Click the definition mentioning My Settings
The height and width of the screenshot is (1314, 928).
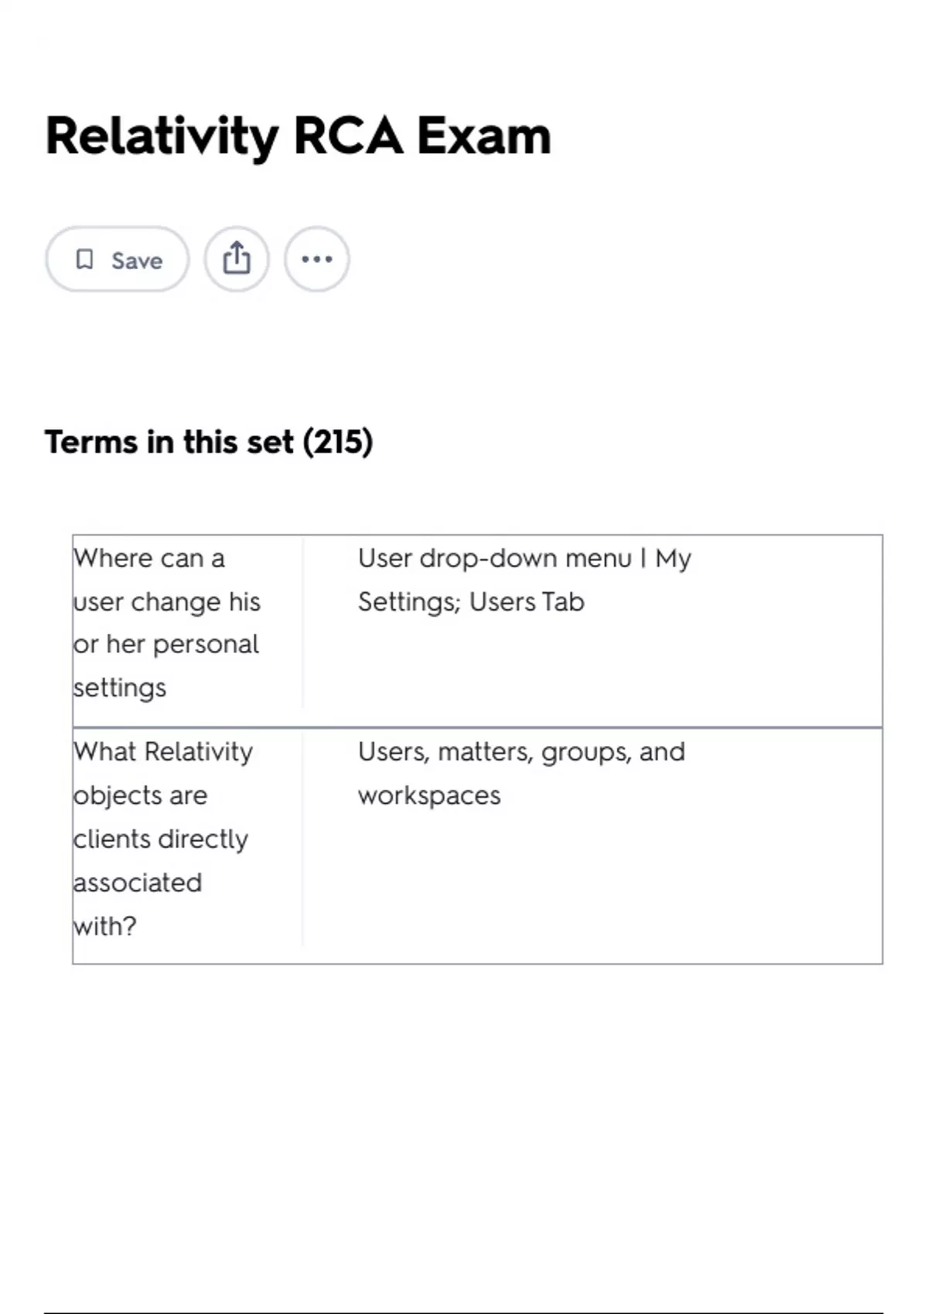click(x=524, y=580)
